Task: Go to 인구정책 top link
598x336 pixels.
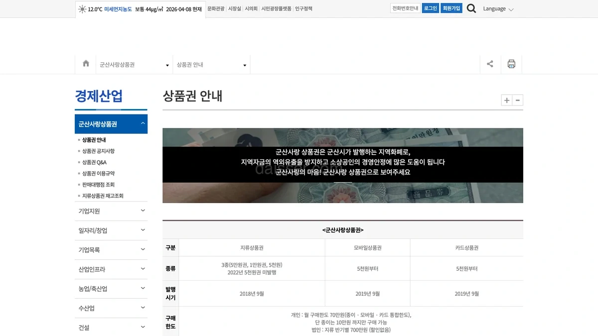Action: tap(303, 9)
